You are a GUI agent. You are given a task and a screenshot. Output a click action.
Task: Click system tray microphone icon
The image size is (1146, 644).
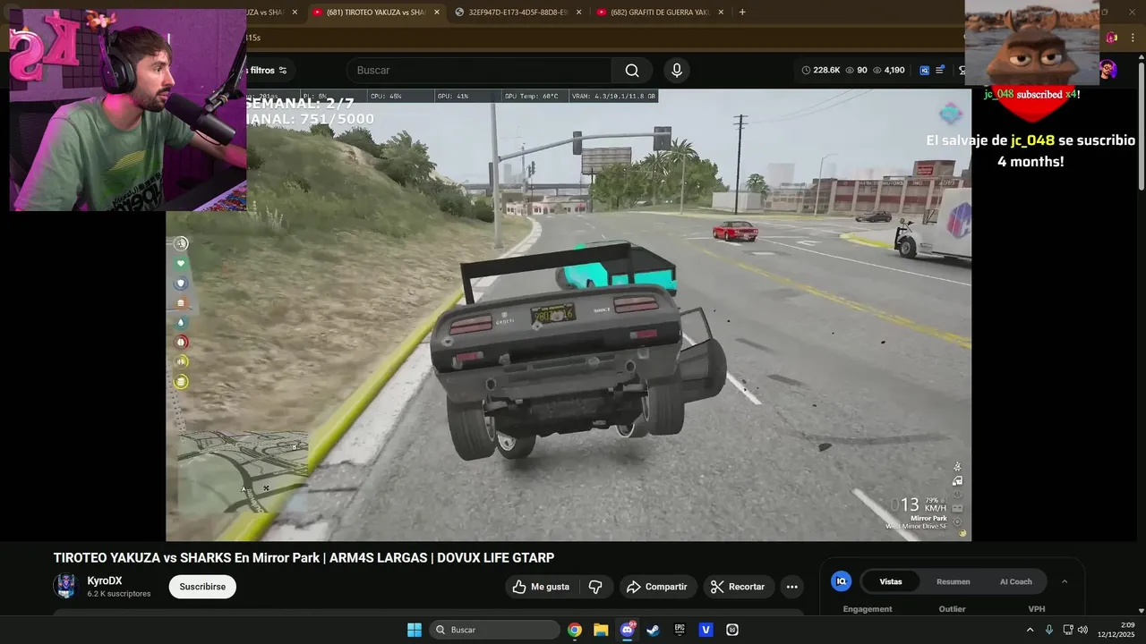click(x=1049, y=630)
